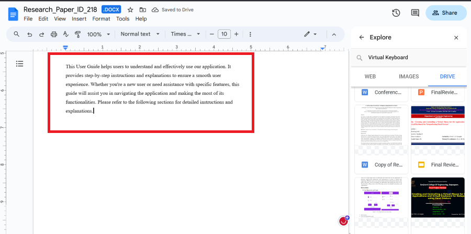
Task: Go back in the Explore panel
Action: pyautogui.click(x=362, y=38)
